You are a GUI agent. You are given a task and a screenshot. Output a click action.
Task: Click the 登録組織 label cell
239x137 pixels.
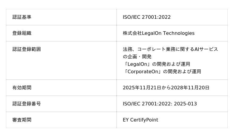tap(22, 33)
